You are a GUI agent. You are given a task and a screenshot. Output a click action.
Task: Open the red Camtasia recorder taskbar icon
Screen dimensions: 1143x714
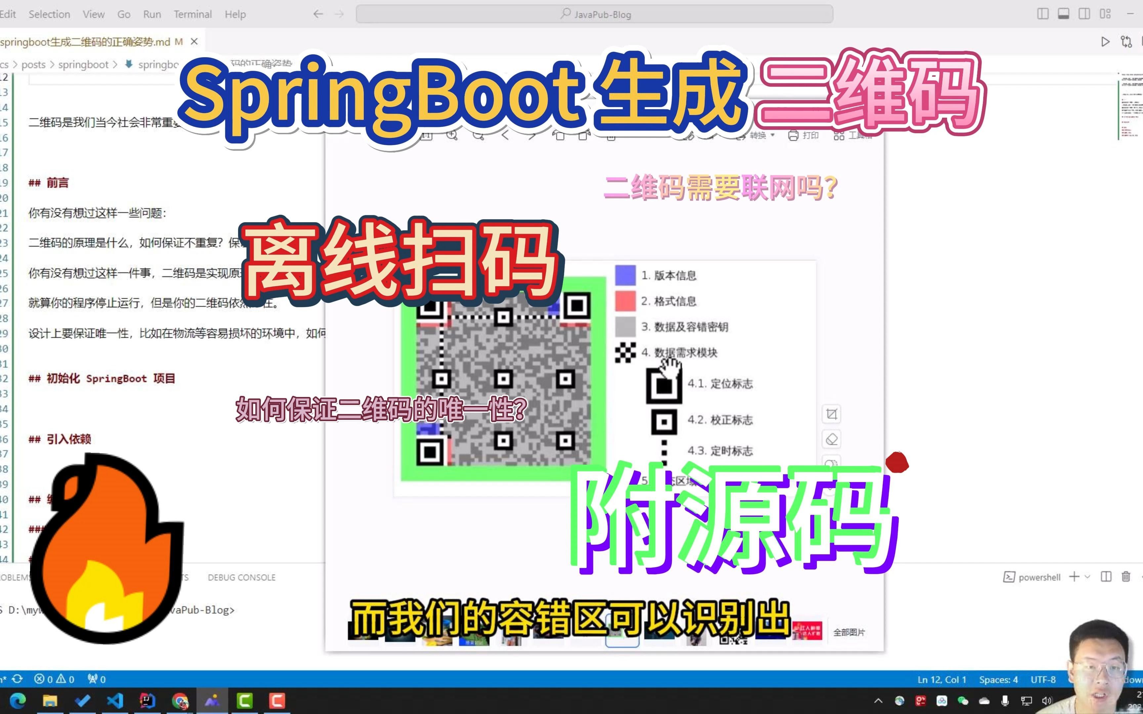277,700
